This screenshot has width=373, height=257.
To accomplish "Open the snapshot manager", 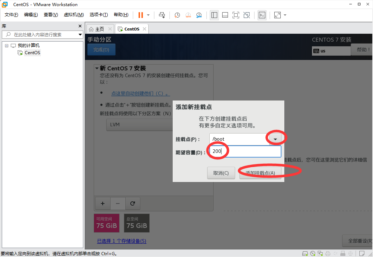I will [199, 15].
